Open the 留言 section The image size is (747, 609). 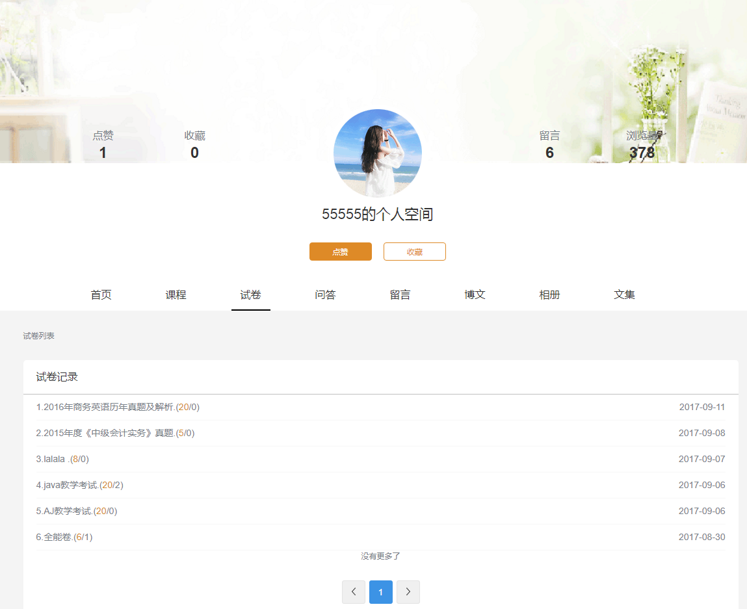400,294
